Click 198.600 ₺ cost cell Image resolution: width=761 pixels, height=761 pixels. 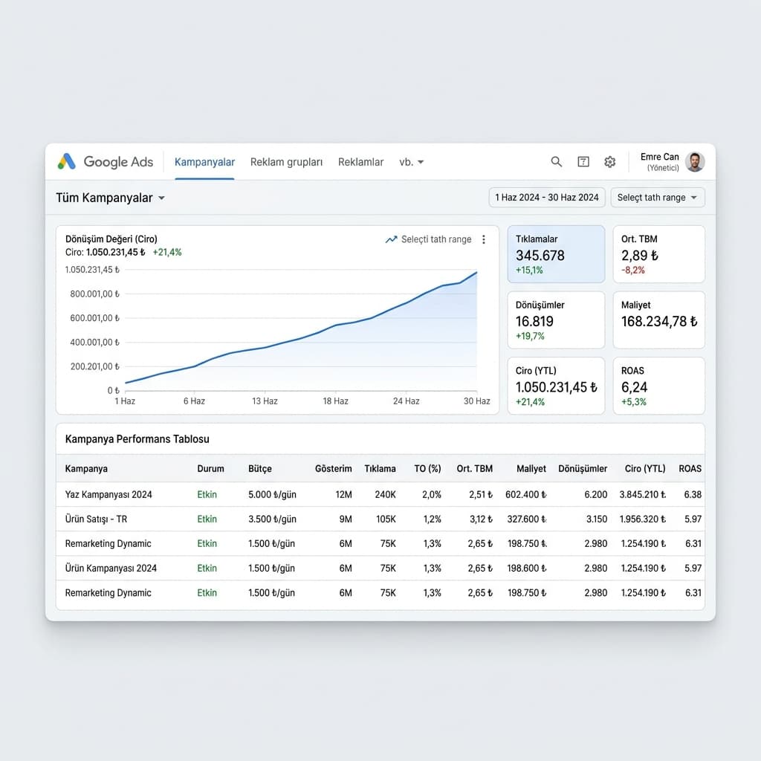coord(527,569)
